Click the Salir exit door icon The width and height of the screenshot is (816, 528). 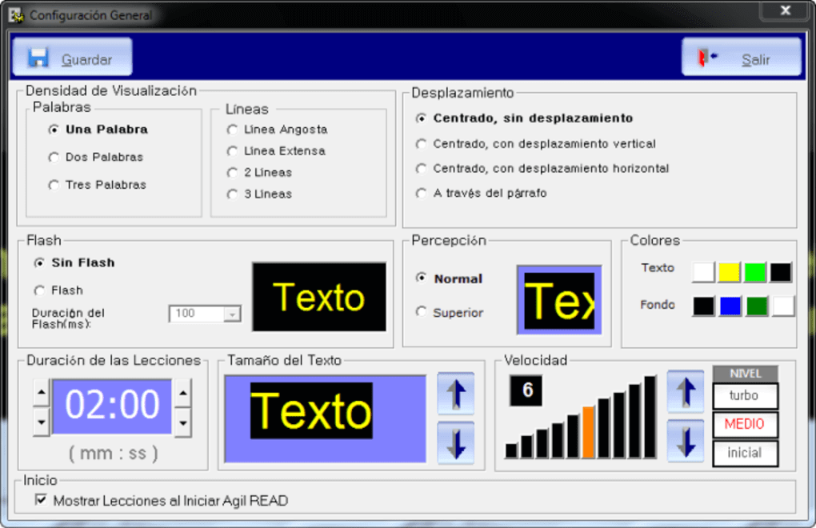(x=707, y=58)
